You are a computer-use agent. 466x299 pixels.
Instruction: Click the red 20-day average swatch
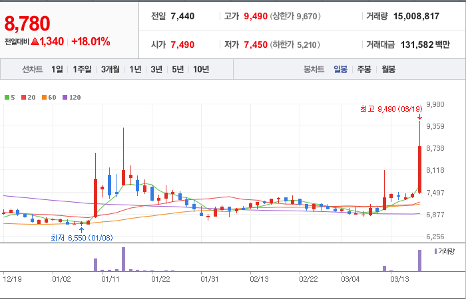23,97
